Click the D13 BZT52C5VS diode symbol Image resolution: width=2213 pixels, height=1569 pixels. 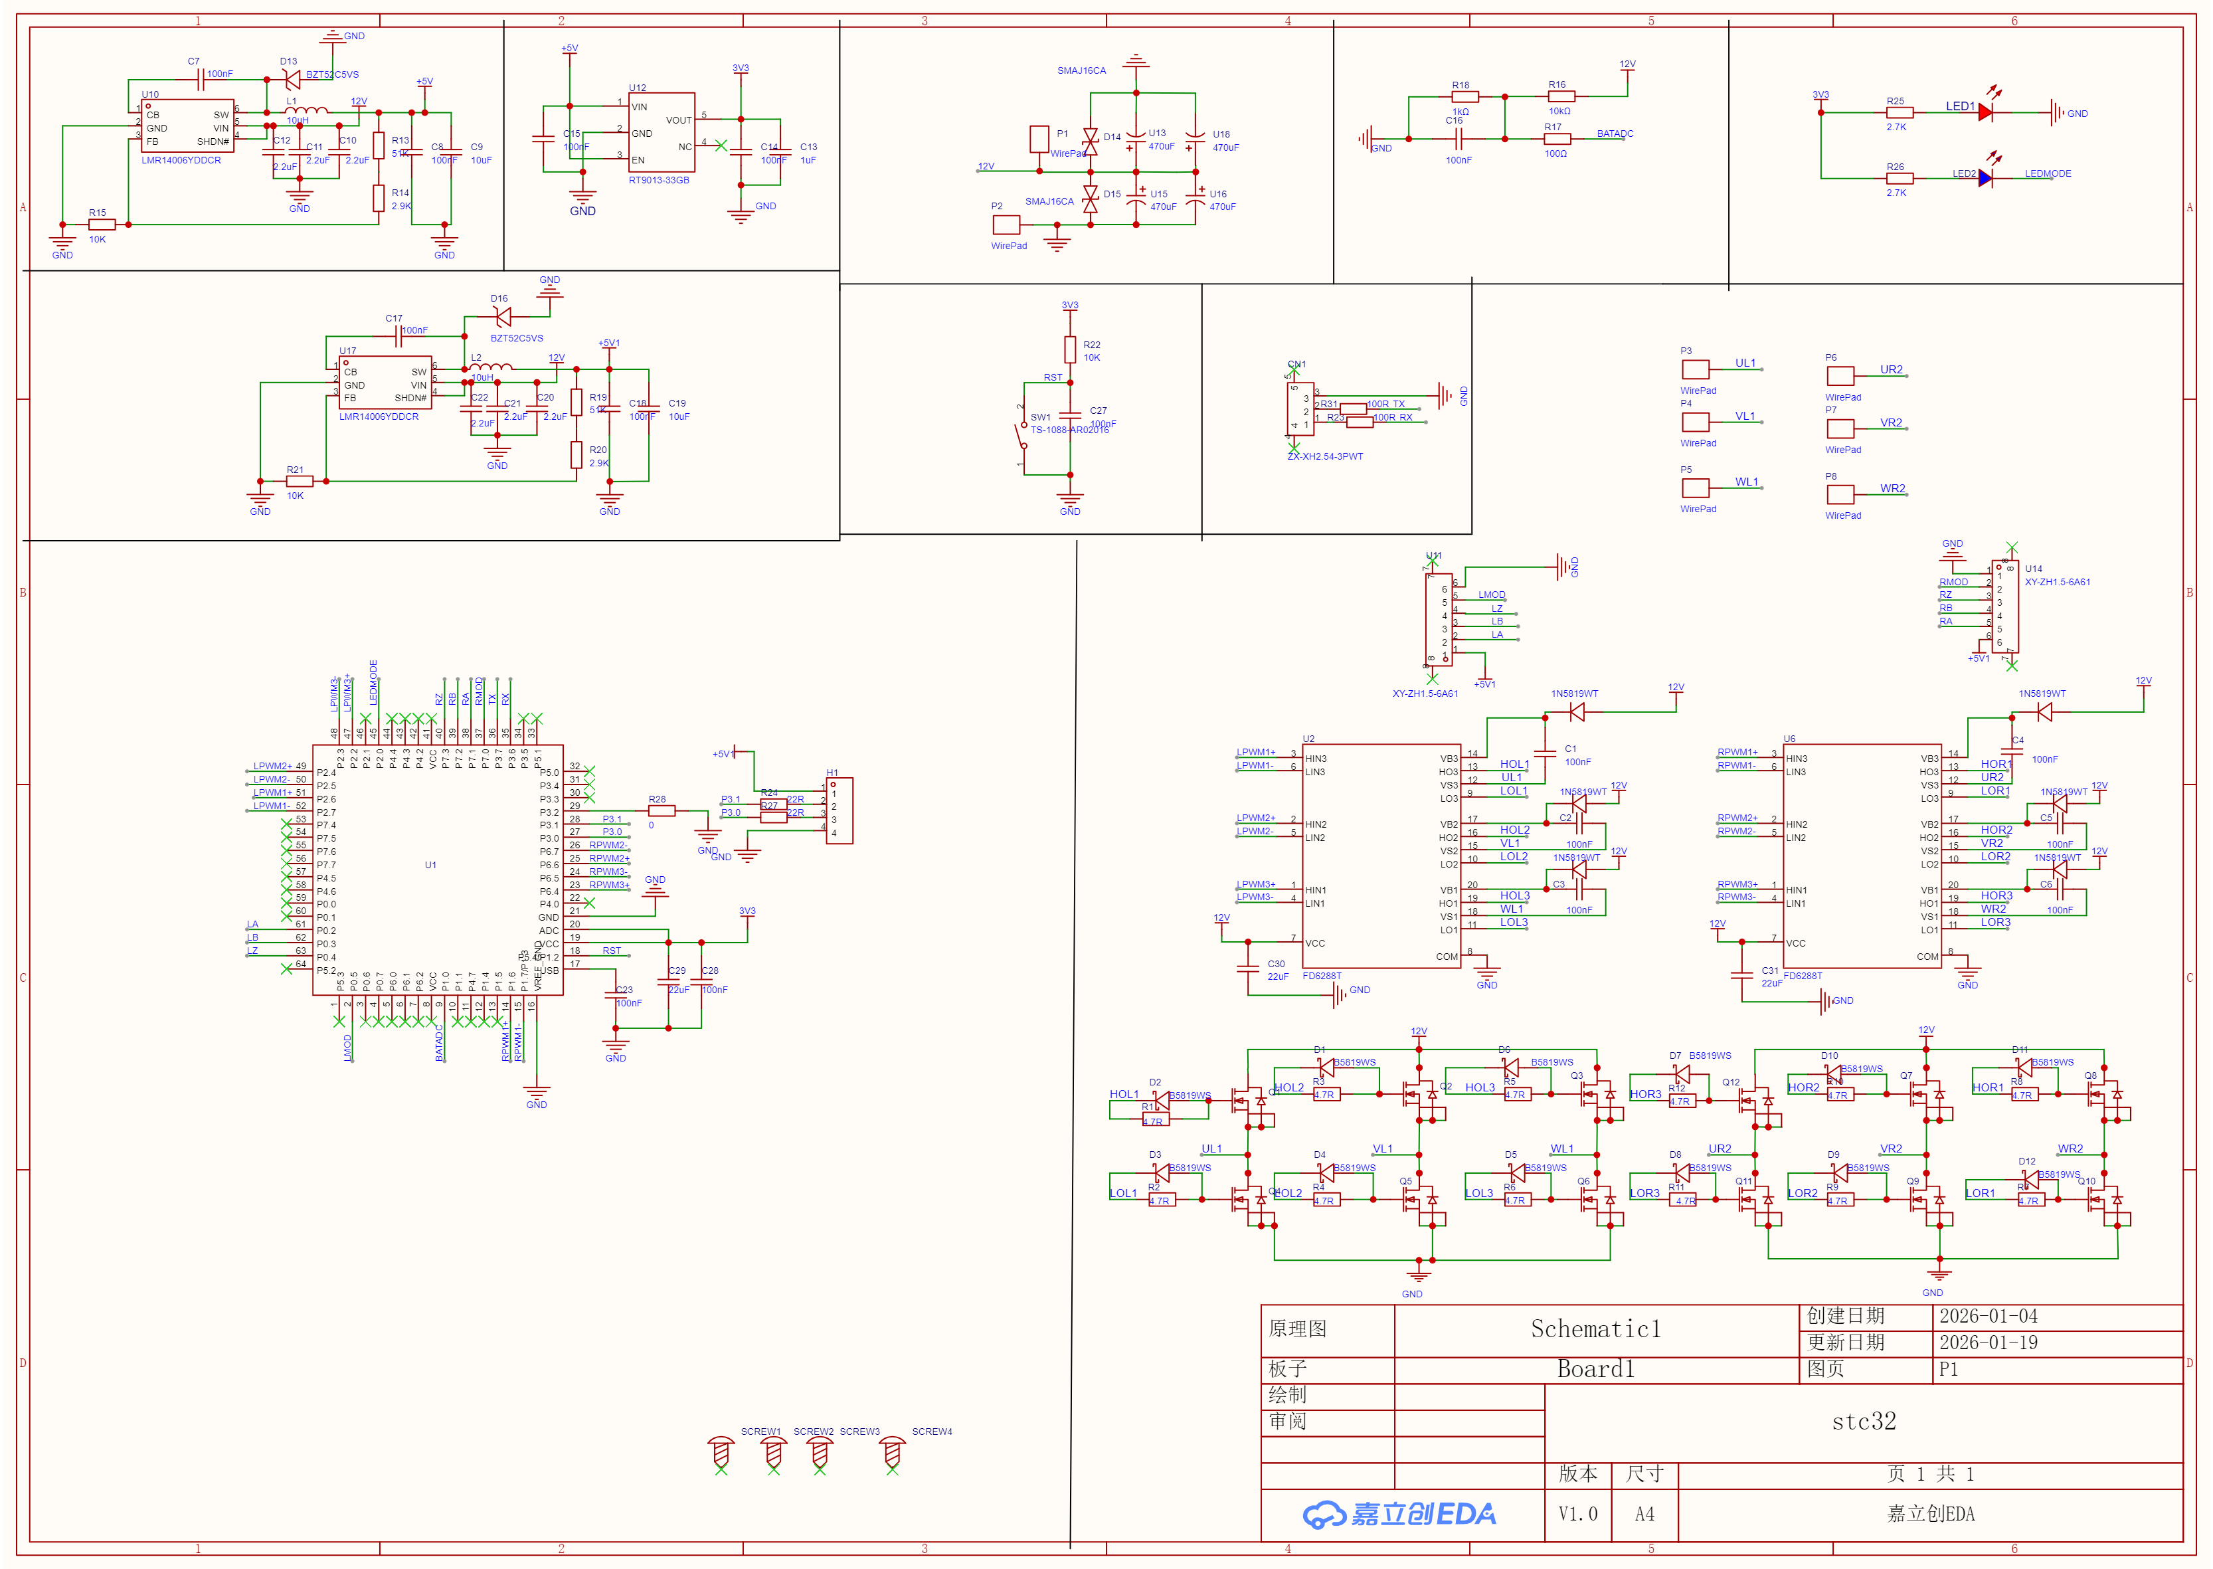click(293, 80)
